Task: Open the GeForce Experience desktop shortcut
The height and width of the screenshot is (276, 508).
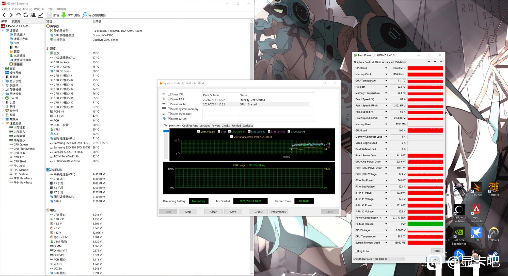Action: 459,236
